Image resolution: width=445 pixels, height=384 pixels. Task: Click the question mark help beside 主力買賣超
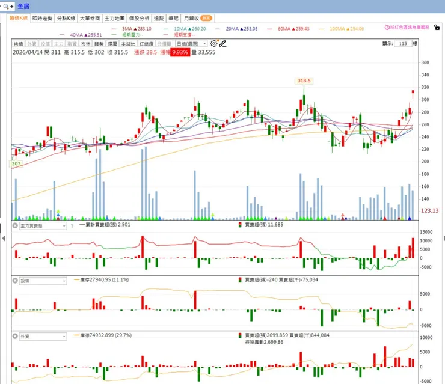click(x=72, y=226)
